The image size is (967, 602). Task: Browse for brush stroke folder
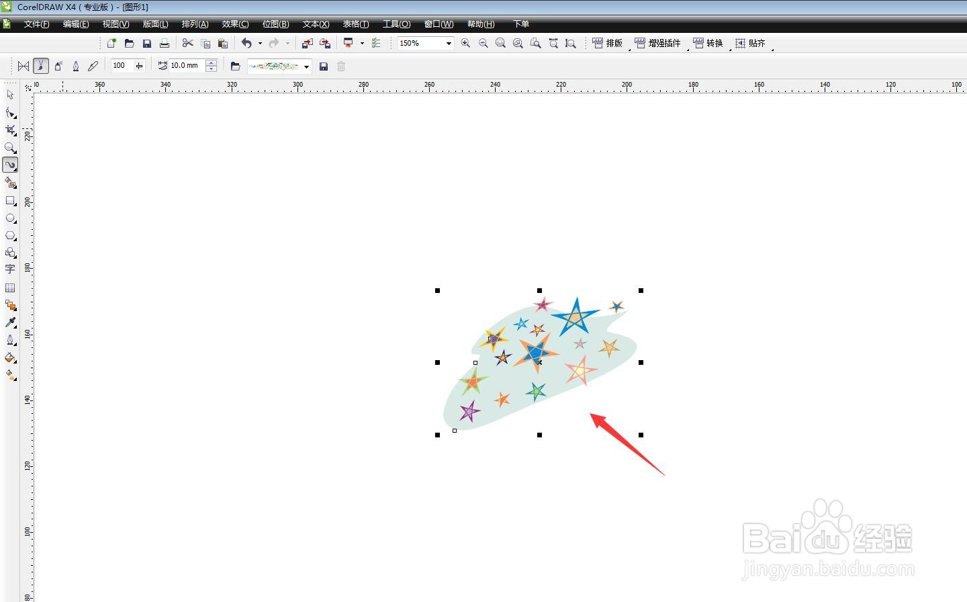(235, 66)
